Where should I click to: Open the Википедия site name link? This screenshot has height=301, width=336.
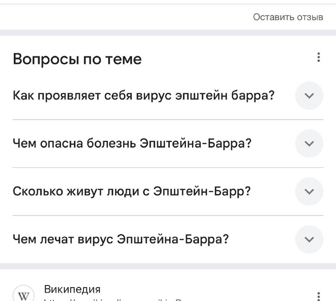tap(72, 289)
